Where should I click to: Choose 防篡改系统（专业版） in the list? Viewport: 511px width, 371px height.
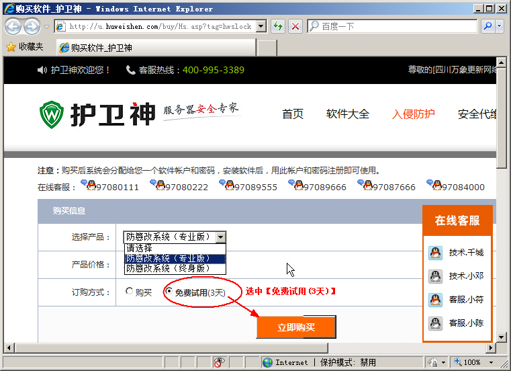175,259
